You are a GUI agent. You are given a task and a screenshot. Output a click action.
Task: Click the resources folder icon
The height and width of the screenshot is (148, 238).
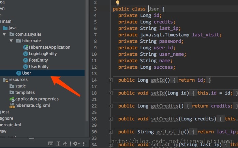(5, 80)
